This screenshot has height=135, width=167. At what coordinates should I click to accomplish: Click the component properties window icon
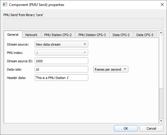coord(5,4)
